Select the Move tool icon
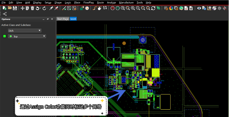 click(22, 8)
